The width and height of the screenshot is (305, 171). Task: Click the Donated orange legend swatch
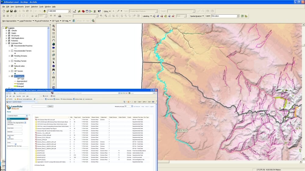point(15,84)
